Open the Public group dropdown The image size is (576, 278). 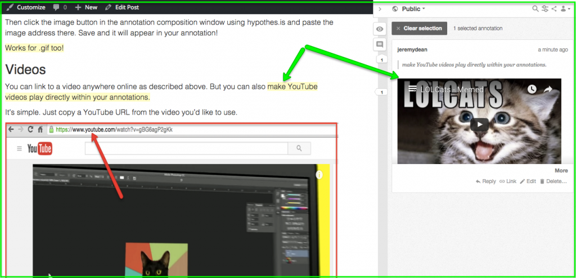coord(413,9)
